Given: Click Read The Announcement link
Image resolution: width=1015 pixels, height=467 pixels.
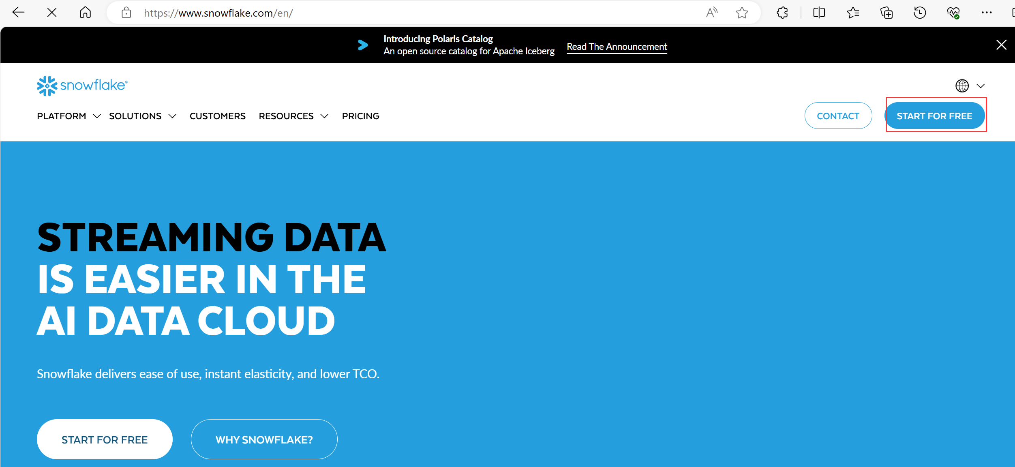Looking at the screenshot, I should point(617,47).
